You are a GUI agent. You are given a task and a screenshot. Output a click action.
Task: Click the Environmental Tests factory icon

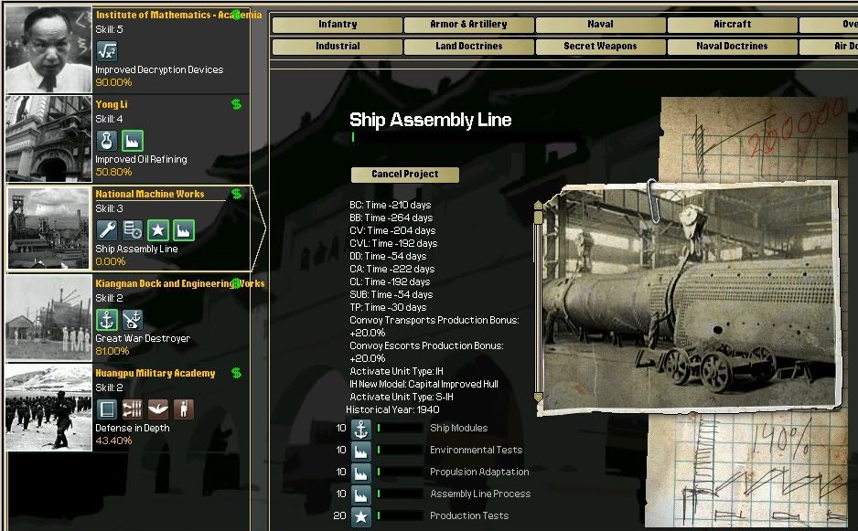point(360,450)
